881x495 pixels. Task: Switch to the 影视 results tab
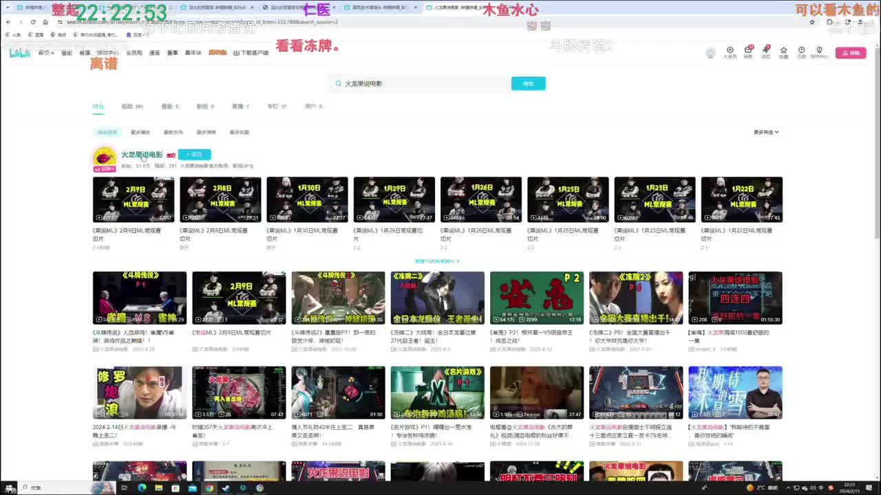coord(205,107)
